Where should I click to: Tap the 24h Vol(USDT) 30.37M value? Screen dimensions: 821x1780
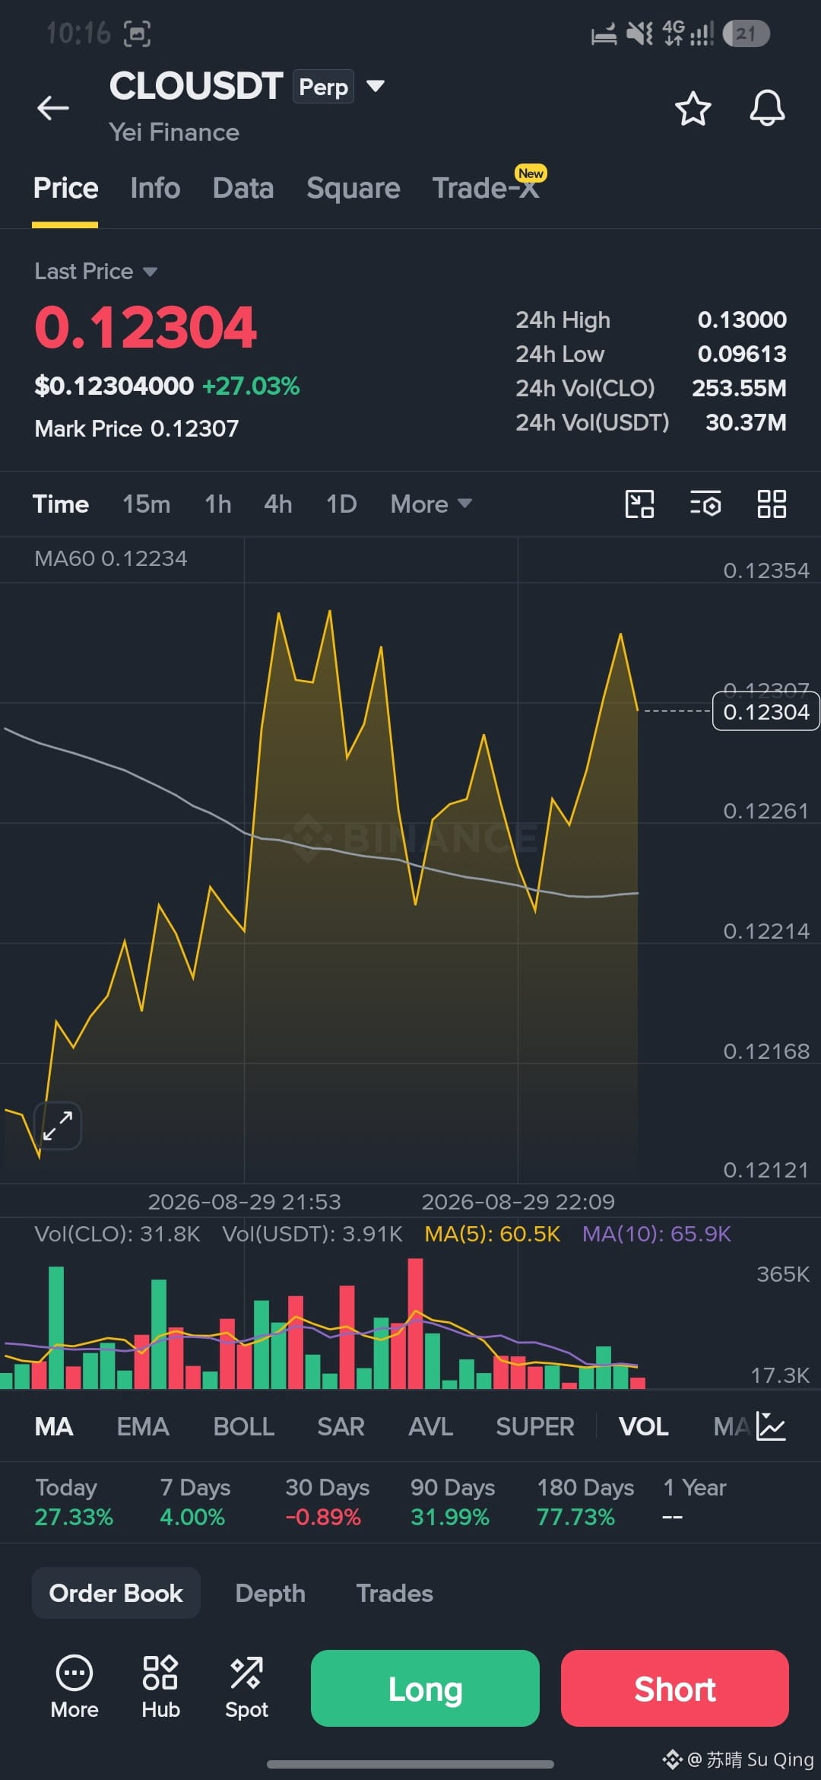(746, 422)
